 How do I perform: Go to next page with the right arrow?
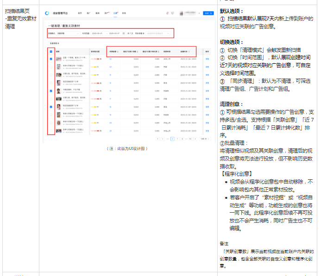(x=195, y=139)
